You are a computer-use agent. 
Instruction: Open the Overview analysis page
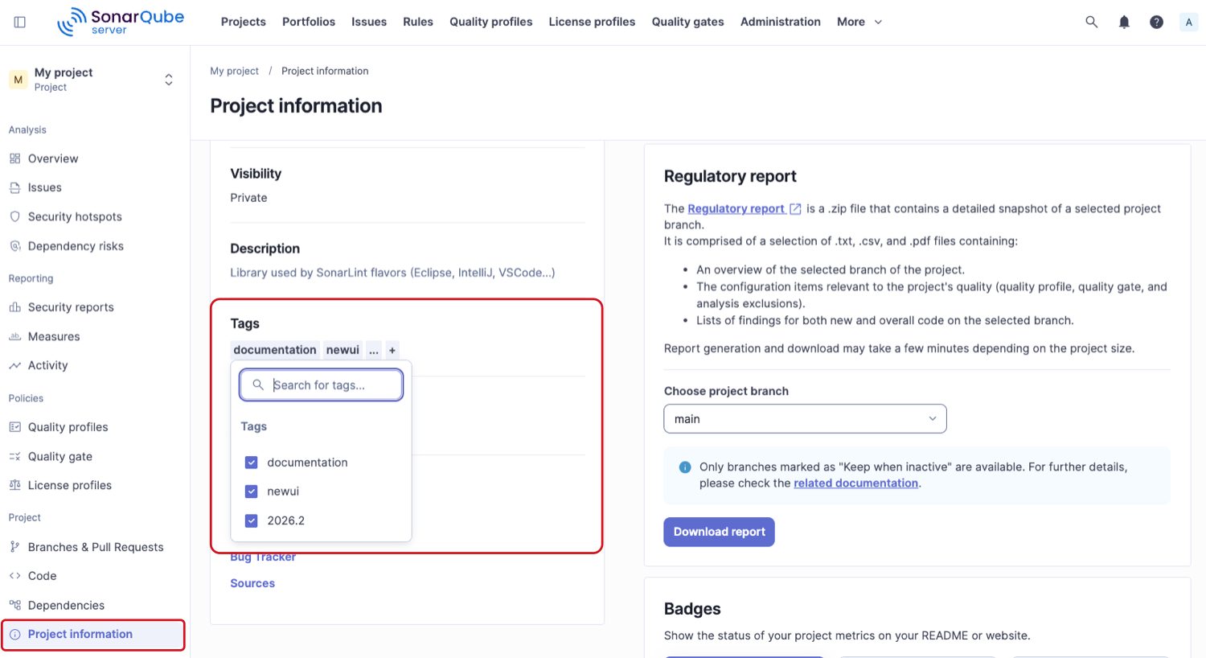pyautogui.click(x=51, y=158)
